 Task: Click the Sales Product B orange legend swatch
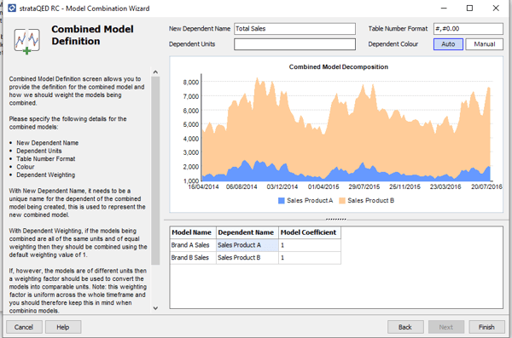[x=342, y=201]
